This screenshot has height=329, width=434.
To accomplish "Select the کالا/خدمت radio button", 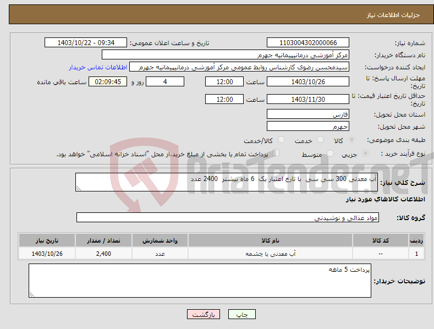I will (281, 140).
